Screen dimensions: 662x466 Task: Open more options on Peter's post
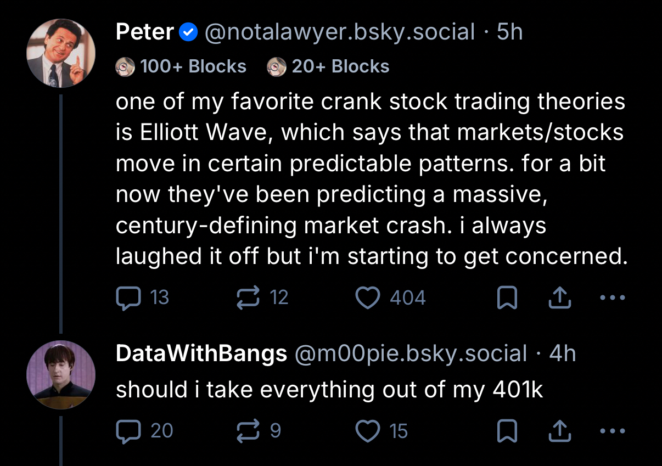[613, 298]
